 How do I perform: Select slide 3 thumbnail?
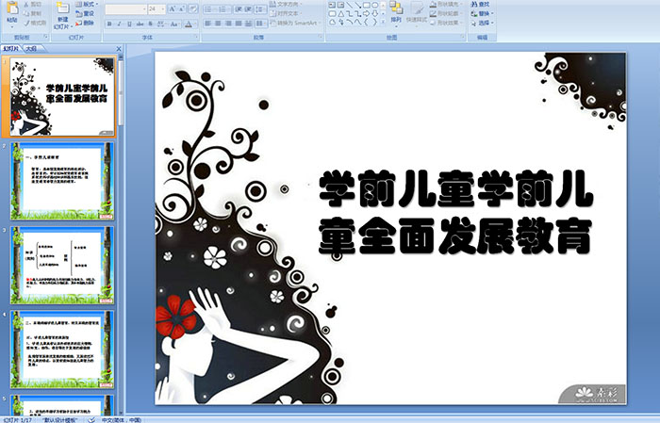[62, 266]
